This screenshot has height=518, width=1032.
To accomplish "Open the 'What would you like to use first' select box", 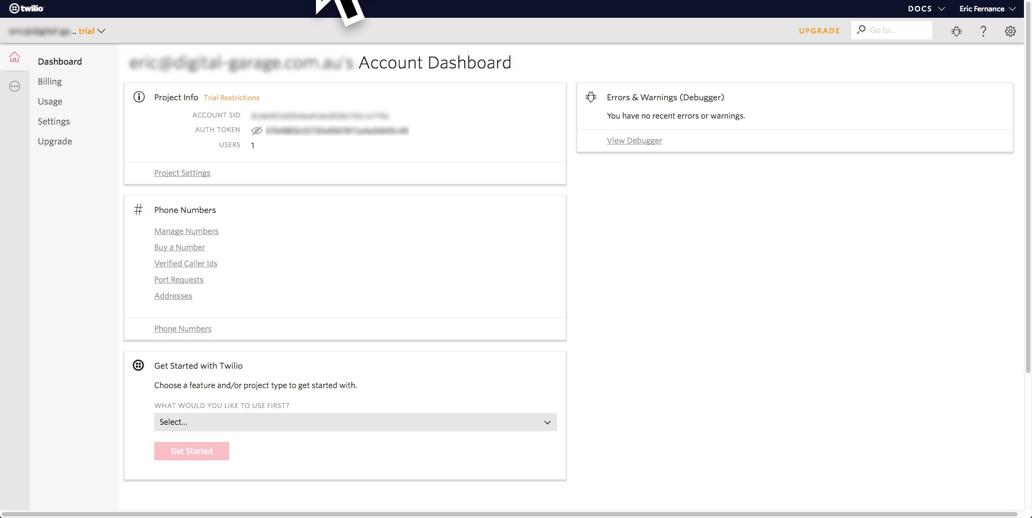I will (355, 422).
